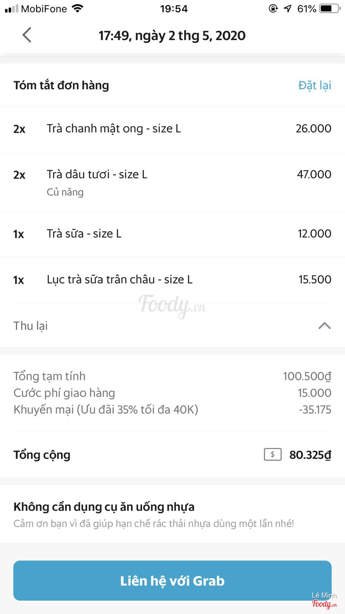This screenshot has height=614, width=345.
Task: Tap the "Cước phí giao hàng" delivery fee line
Action: coord(64,393)
